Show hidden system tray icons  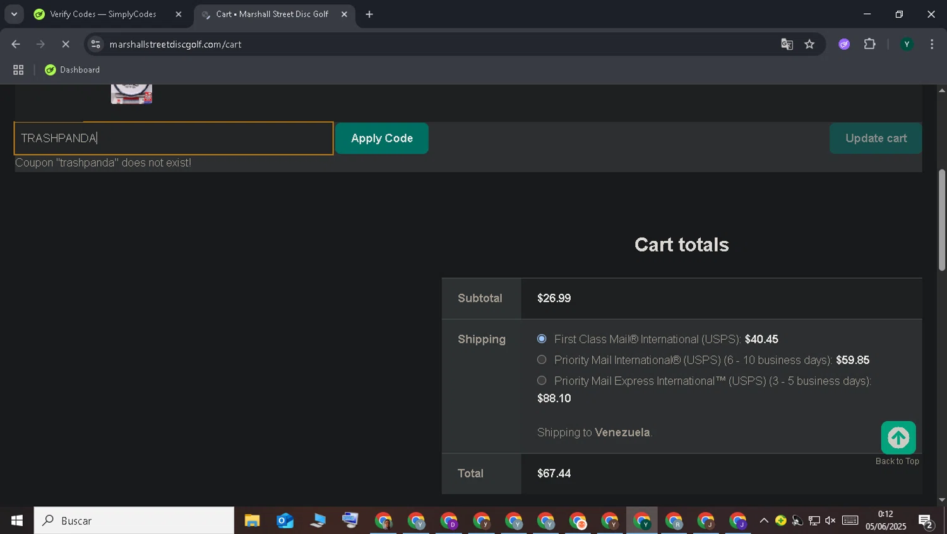click(x=764, y=521)
